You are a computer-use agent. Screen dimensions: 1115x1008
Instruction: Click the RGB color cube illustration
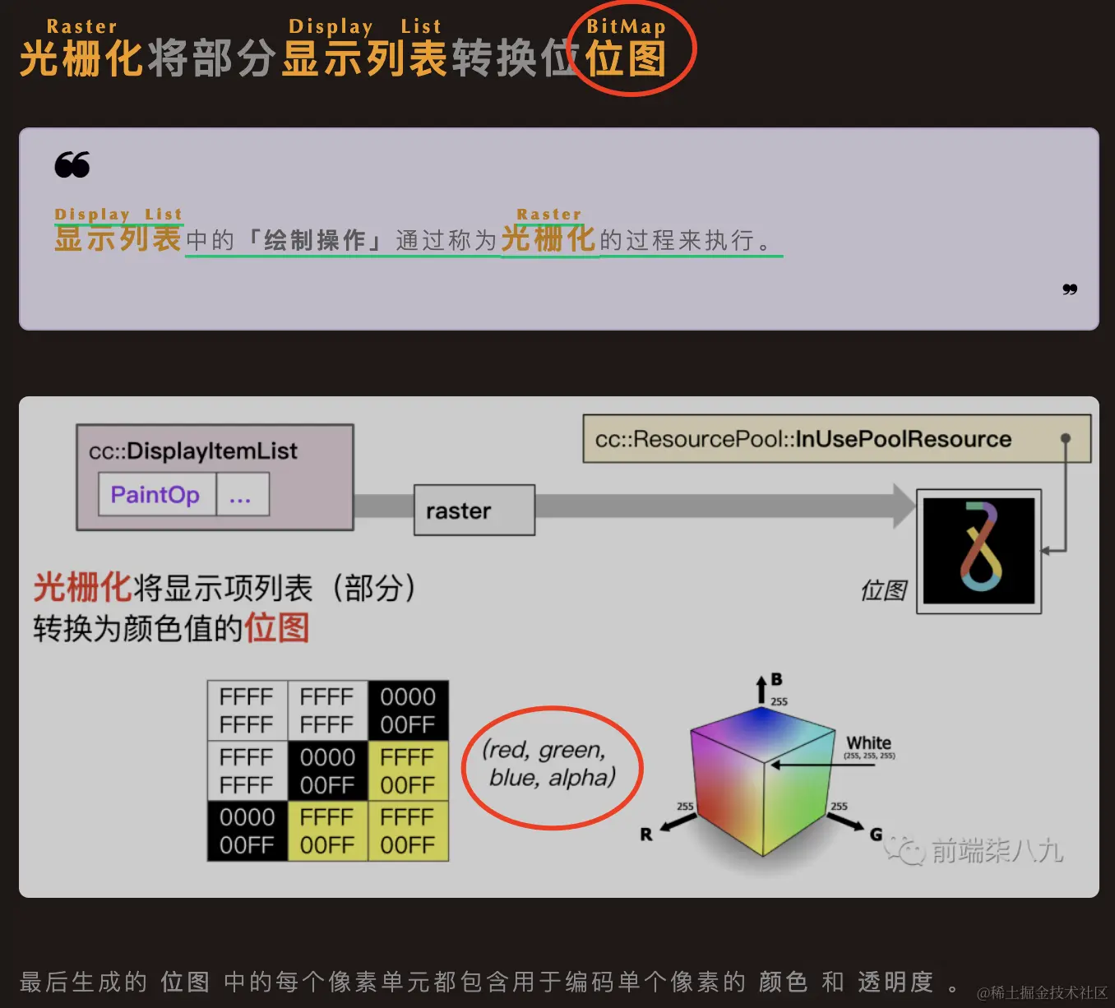click(763, 781)
